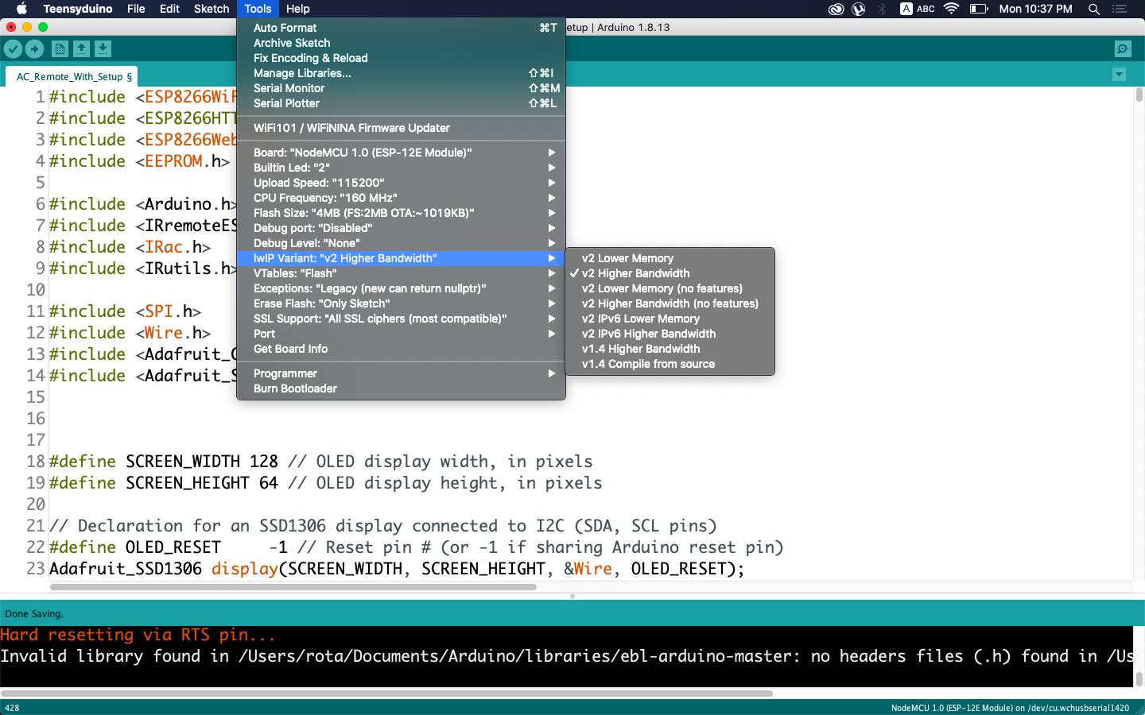Open the Sketch menu
1145x715 pixels.
212,9
